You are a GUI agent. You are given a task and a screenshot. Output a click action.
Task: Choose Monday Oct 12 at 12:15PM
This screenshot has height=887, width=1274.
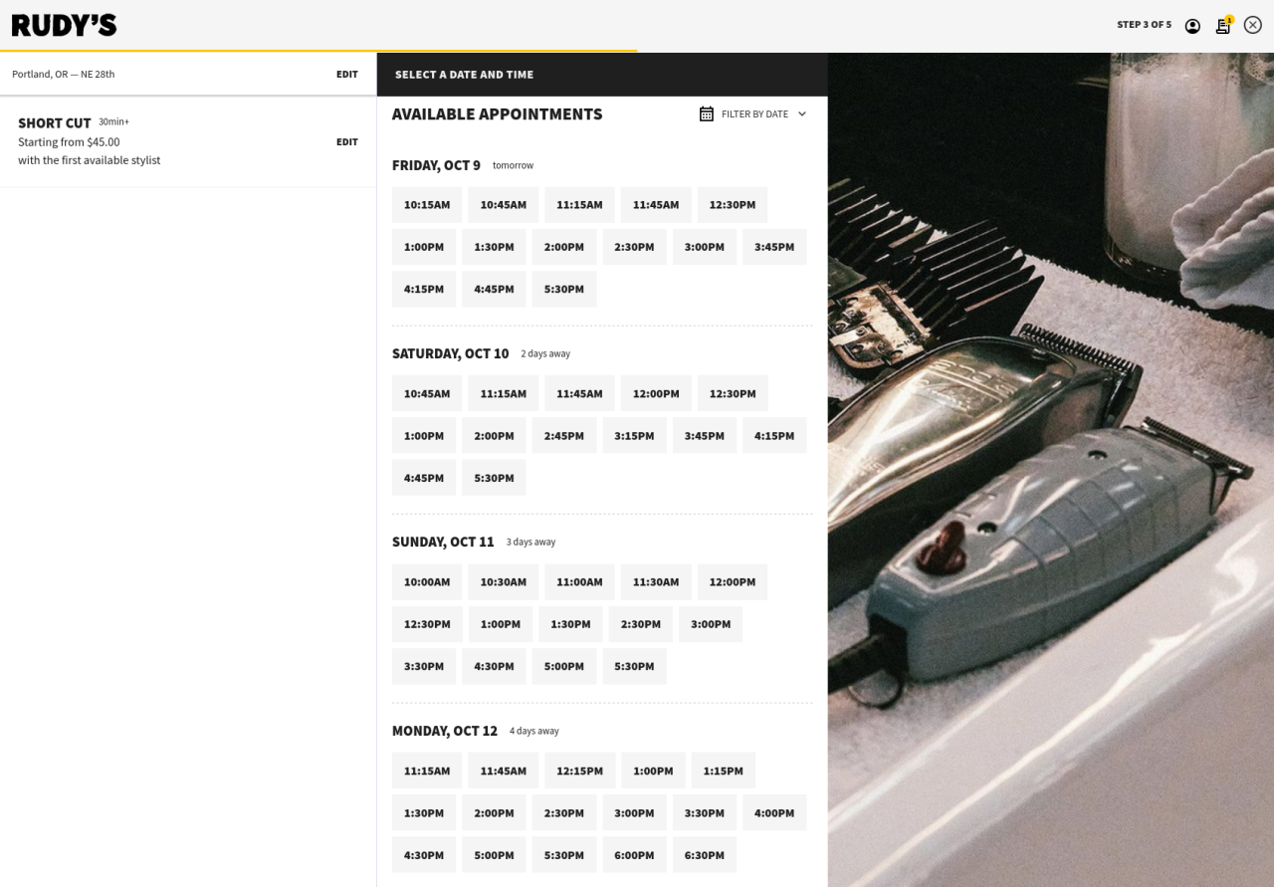pos(579,771)
